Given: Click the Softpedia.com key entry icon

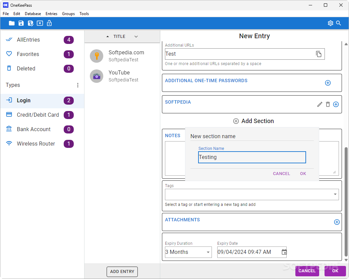Looking at the screenshot, I should [x=97, y=56].
